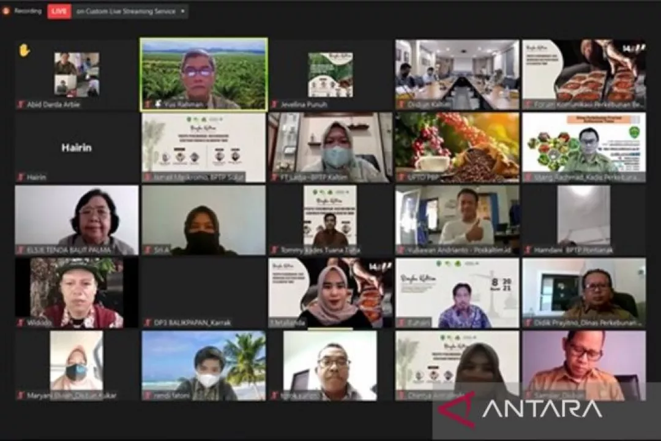Click the 'ELSJE TENDA BALIT PALMA' name label
The image size is (661, 441).
point(69,251)
